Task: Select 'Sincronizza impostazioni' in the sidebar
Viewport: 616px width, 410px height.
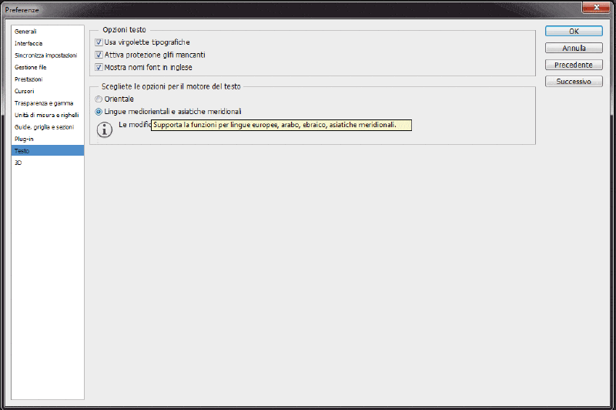Action: 45,55
